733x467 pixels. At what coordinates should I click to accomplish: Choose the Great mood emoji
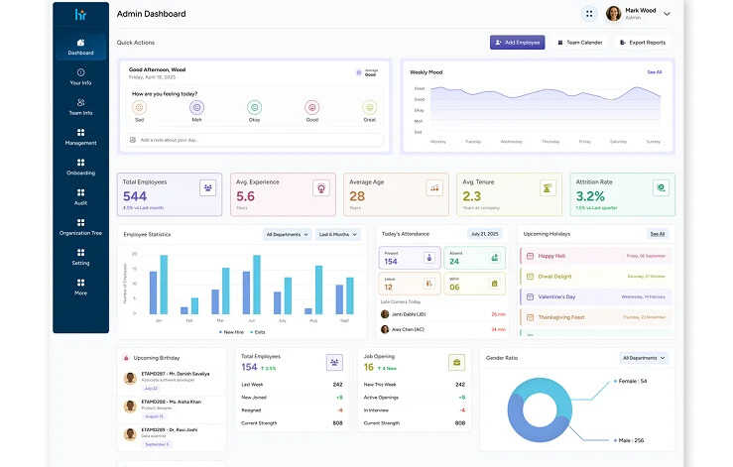(x=369, y=107)
